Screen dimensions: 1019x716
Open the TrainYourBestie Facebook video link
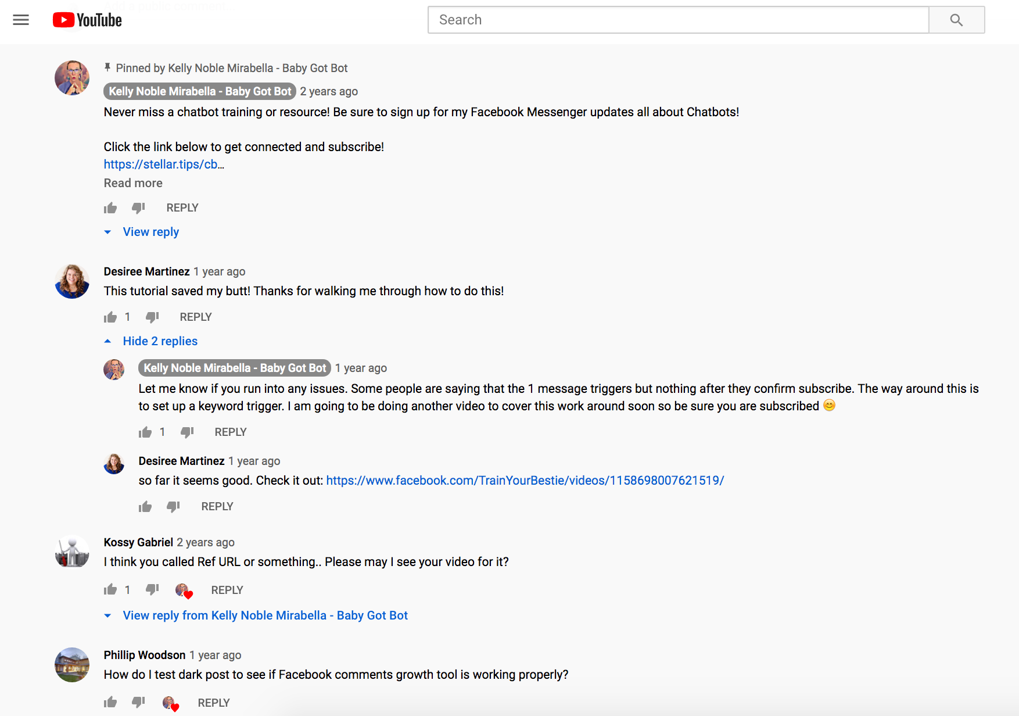point(525,481)
